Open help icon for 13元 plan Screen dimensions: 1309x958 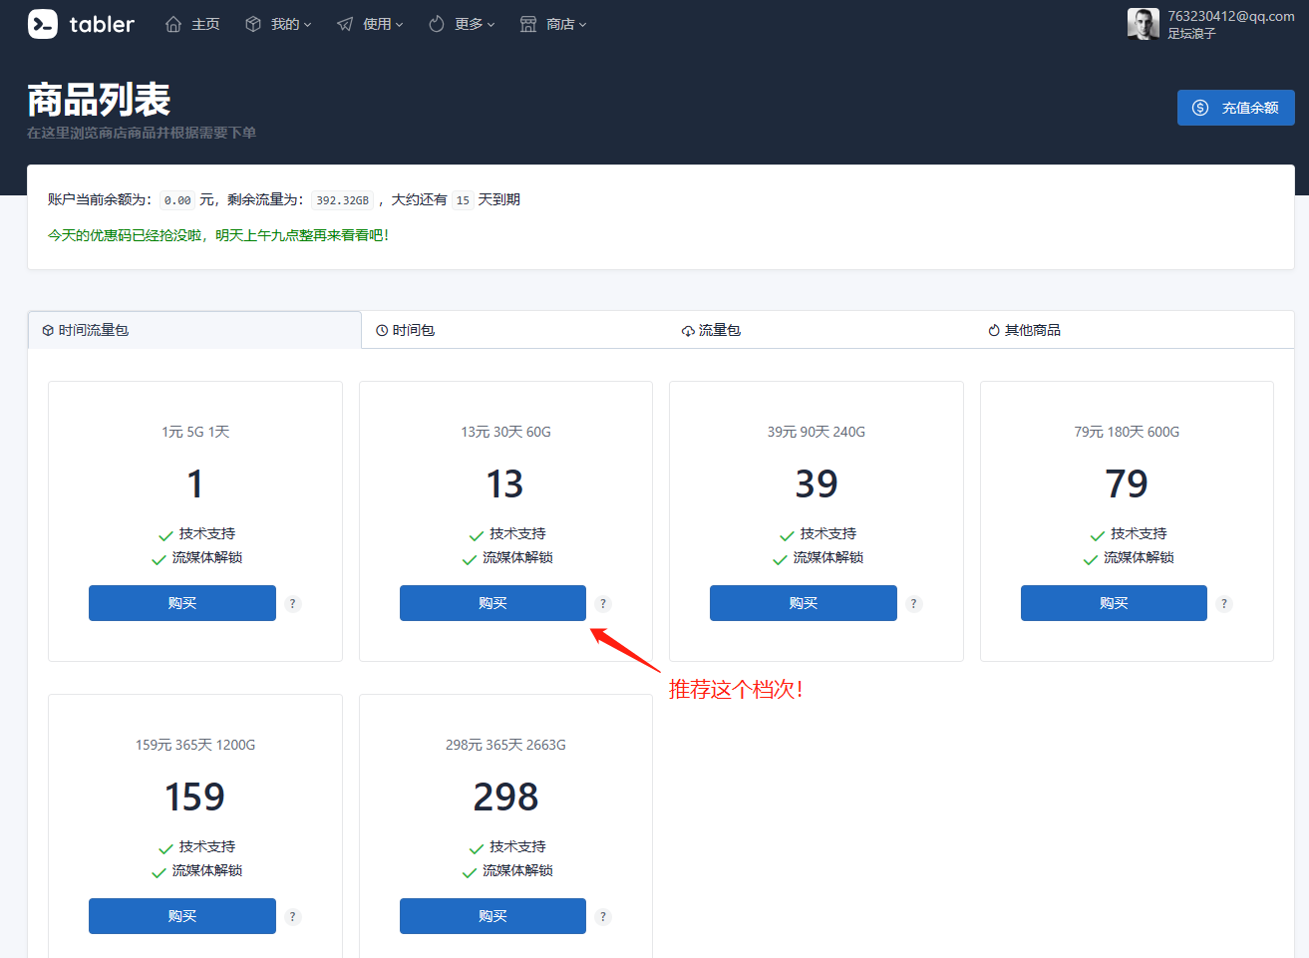pyautogui.click(x=603, y=604)
